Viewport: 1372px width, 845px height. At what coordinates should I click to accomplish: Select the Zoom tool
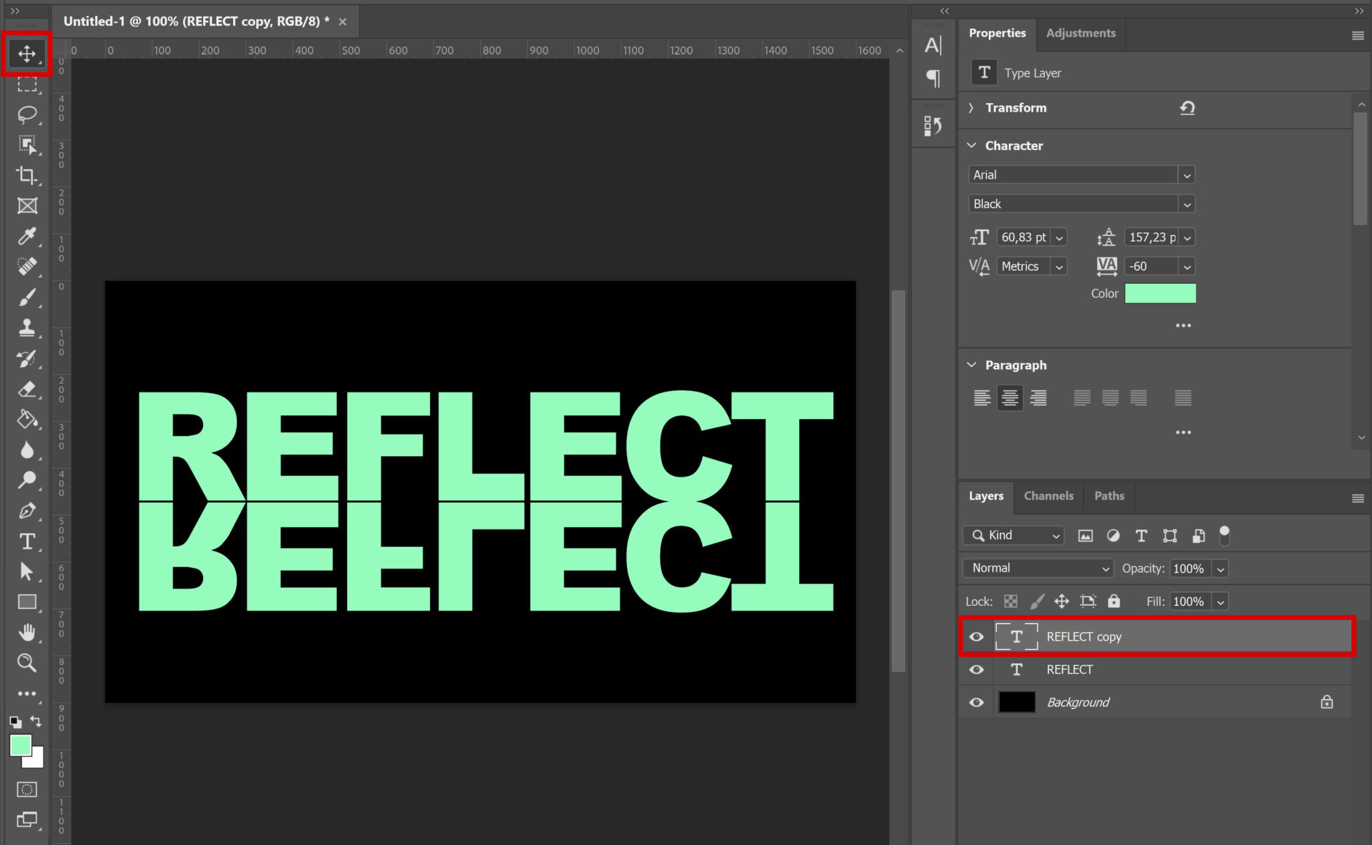[x=27, y=662]
